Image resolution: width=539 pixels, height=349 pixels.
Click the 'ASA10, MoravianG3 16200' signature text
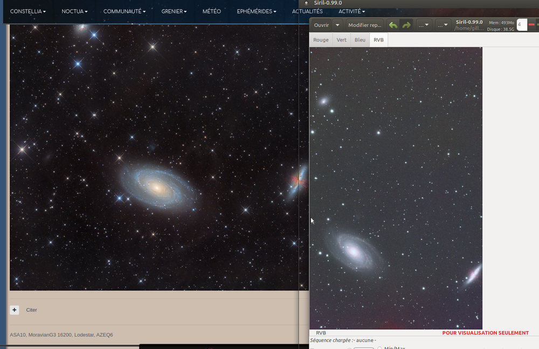point(61,334)
